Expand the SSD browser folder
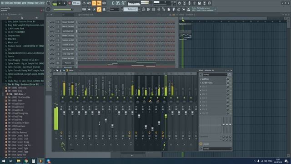This screenshot has width=291, height=164. 10,77
